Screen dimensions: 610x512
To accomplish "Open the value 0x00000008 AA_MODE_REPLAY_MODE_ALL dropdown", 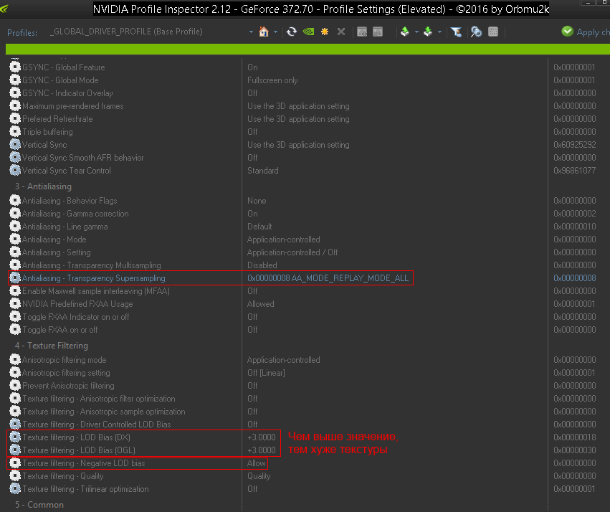I will click(328, 278).
